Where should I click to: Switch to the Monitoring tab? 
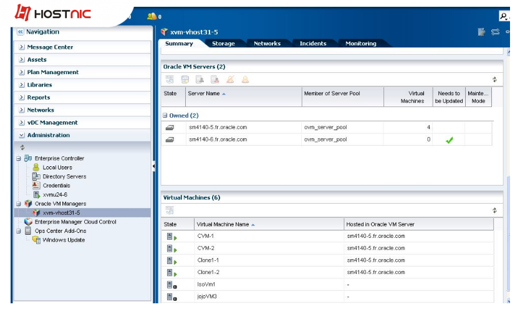[361, 44]
